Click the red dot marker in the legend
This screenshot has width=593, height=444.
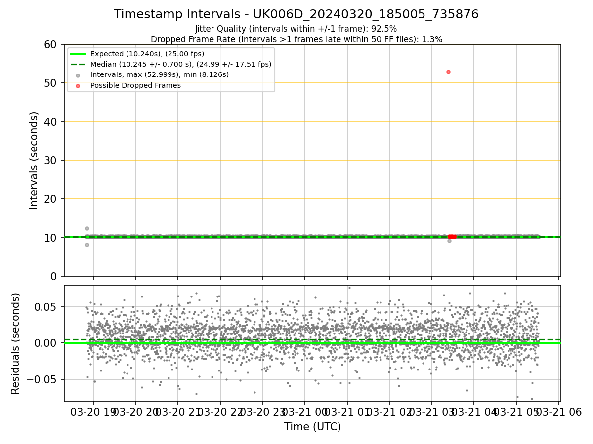78,86
